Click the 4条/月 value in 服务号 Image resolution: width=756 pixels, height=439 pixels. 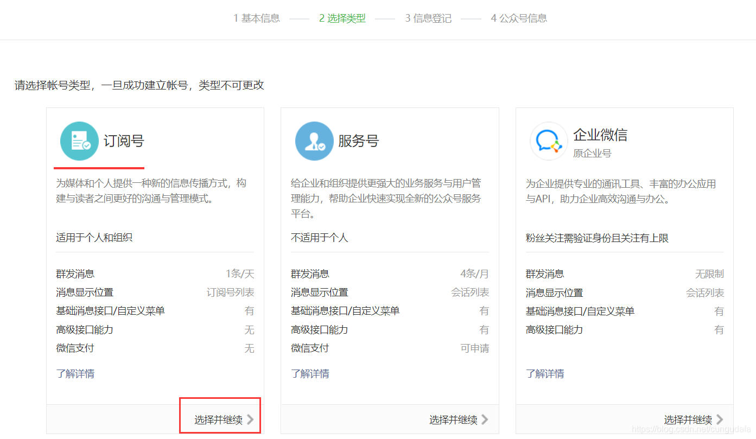(x=475, y=274)
